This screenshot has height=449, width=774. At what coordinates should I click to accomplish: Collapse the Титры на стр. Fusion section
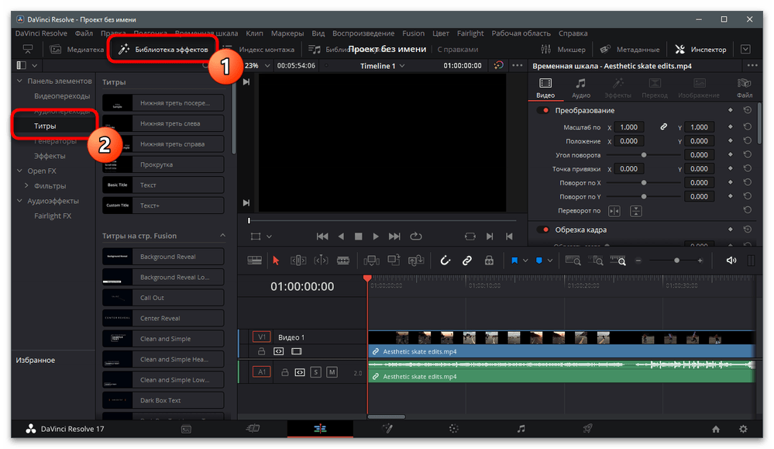222,236
